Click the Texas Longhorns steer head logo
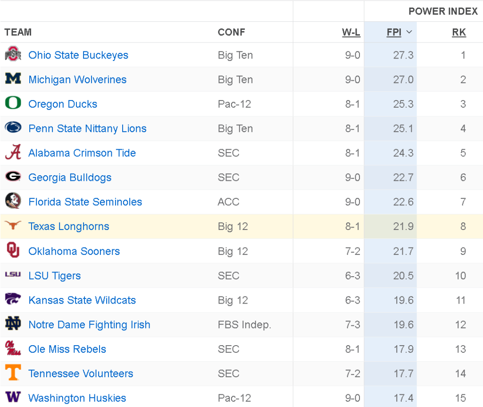The image size is (483, 407). coord(13,225)
